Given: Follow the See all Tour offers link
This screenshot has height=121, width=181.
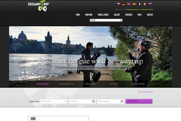Looking at the screenshot, I should pos(145,92).
